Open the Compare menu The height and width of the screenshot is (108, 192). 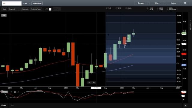point(141,3)
